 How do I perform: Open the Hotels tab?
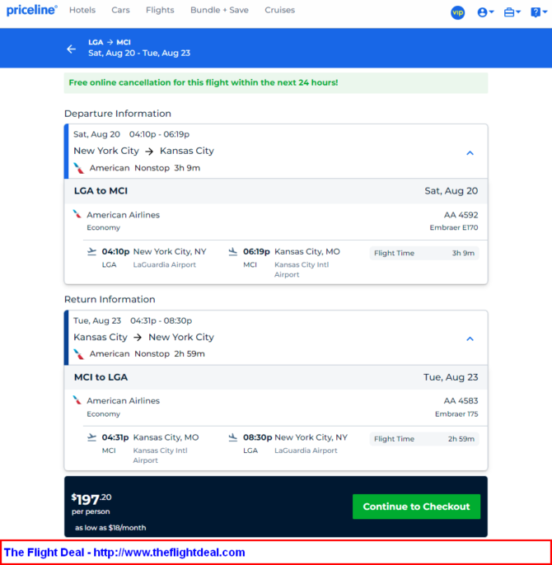(x=82, y=10)
